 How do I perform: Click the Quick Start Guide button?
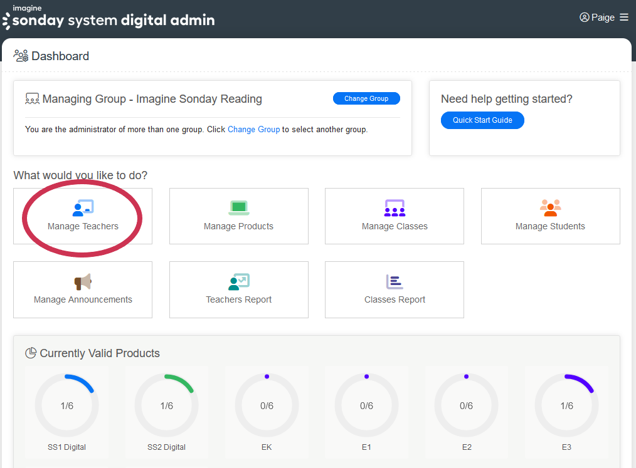tap(482, 120)
